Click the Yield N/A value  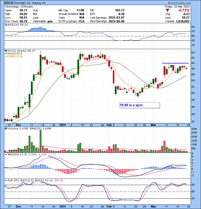pyautogui.click(x=82, y=18)
